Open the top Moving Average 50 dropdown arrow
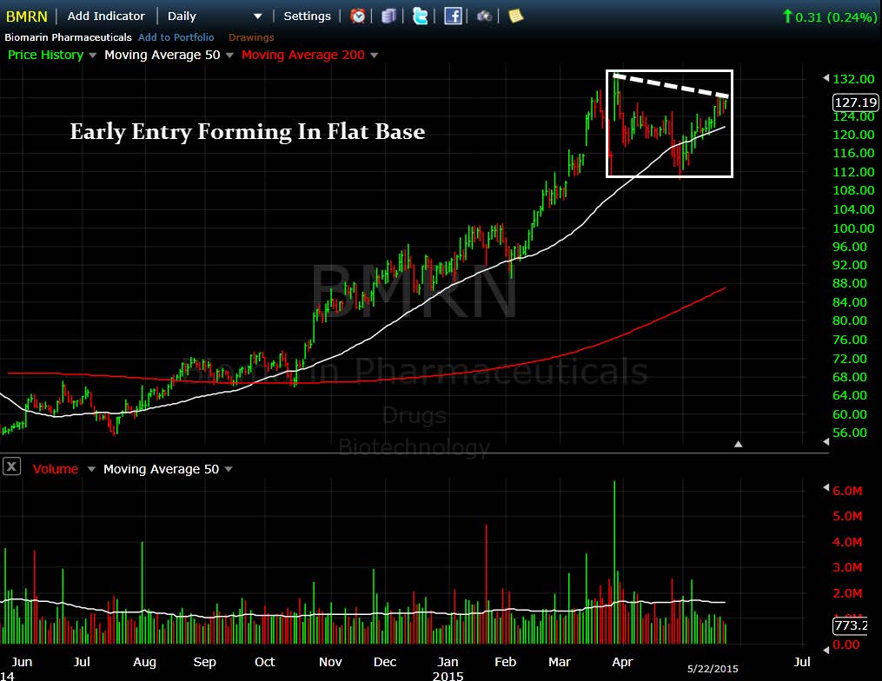This screenshot has width=882, height=681. click(229, 55)
